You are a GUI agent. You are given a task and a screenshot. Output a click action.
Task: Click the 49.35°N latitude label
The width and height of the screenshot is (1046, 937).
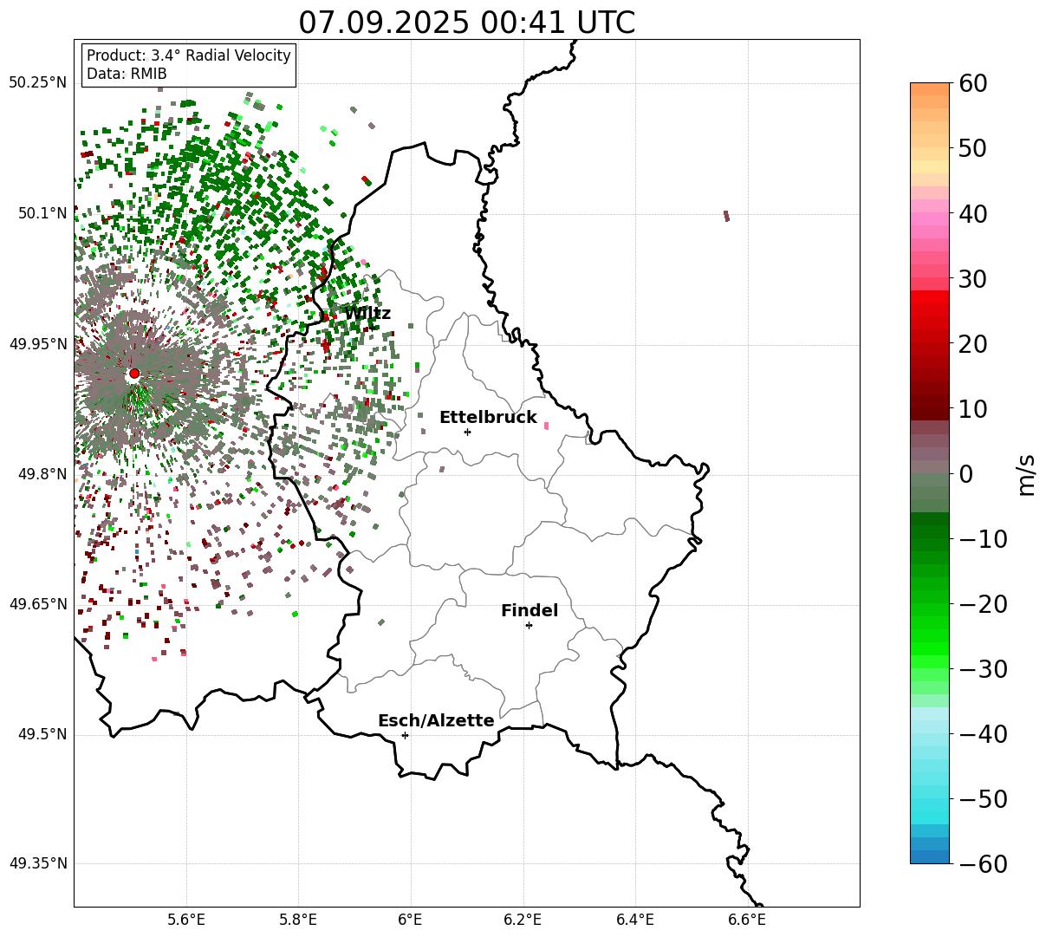click(37, 863)
